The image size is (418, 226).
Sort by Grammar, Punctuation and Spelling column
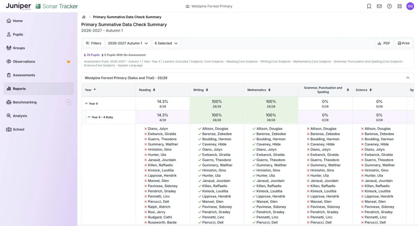348,90
